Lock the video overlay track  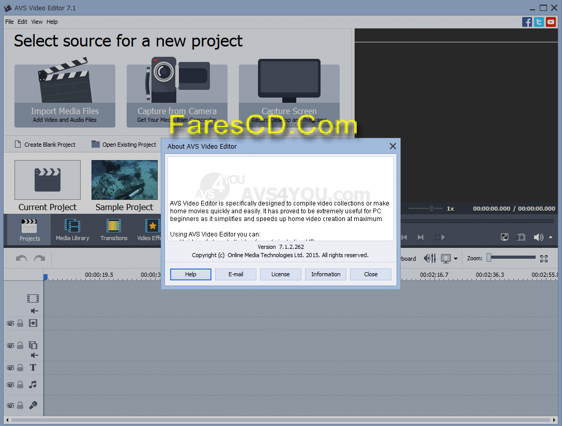tap(21, 345)
